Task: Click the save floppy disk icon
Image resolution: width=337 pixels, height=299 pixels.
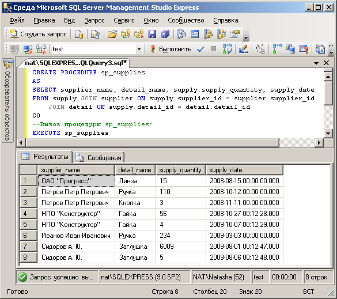Action: tap(152, 34)
